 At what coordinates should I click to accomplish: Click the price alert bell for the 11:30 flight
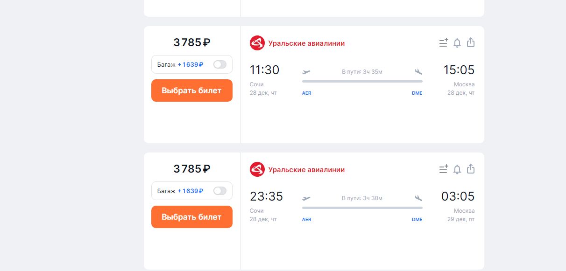(457, 43)
